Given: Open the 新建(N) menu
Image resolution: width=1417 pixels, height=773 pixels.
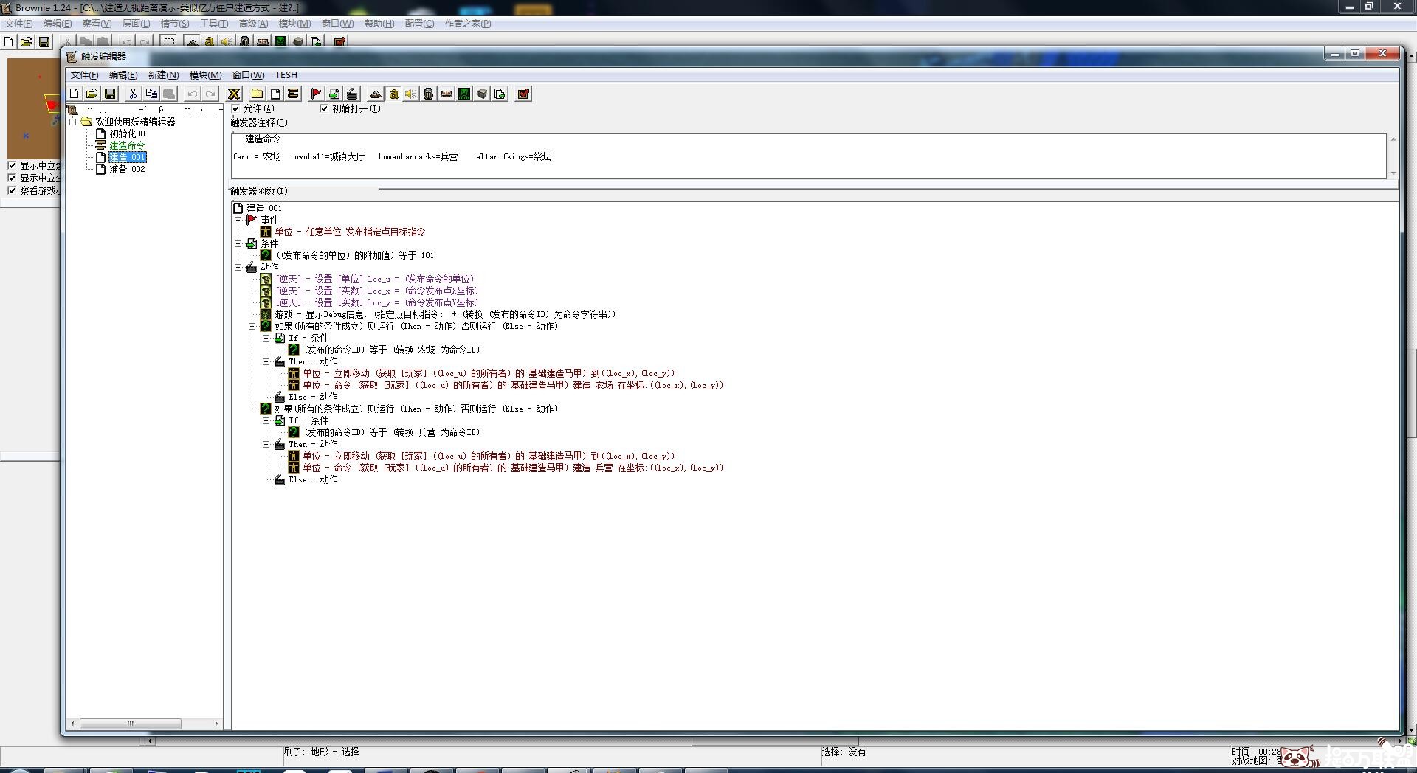Looking at the screenshot, I should (162, 75).
